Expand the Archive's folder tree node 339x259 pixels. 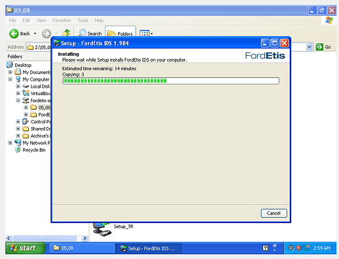pyautogui.click(x=18, y=136)
